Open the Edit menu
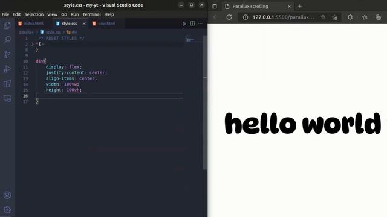This screenshot has width=387, height=217. pos(17,14)
